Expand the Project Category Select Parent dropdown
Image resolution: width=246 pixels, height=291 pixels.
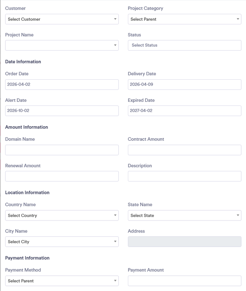185,19
